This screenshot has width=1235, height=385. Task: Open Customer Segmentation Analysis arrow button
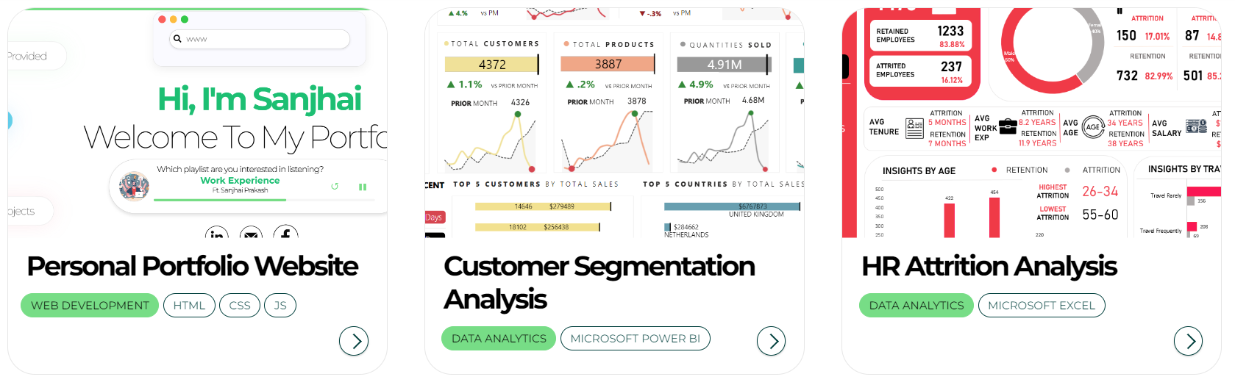pos(772,341)
